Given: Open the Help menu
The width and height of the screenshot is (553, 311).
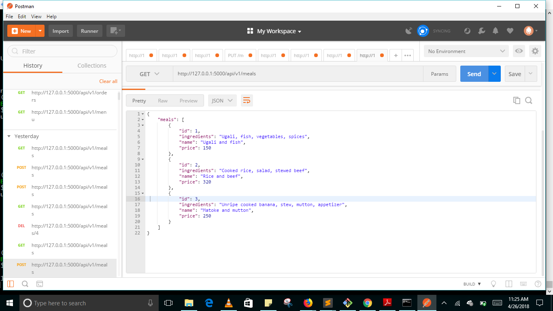Looking at the screenshot, I should (51, 17).
